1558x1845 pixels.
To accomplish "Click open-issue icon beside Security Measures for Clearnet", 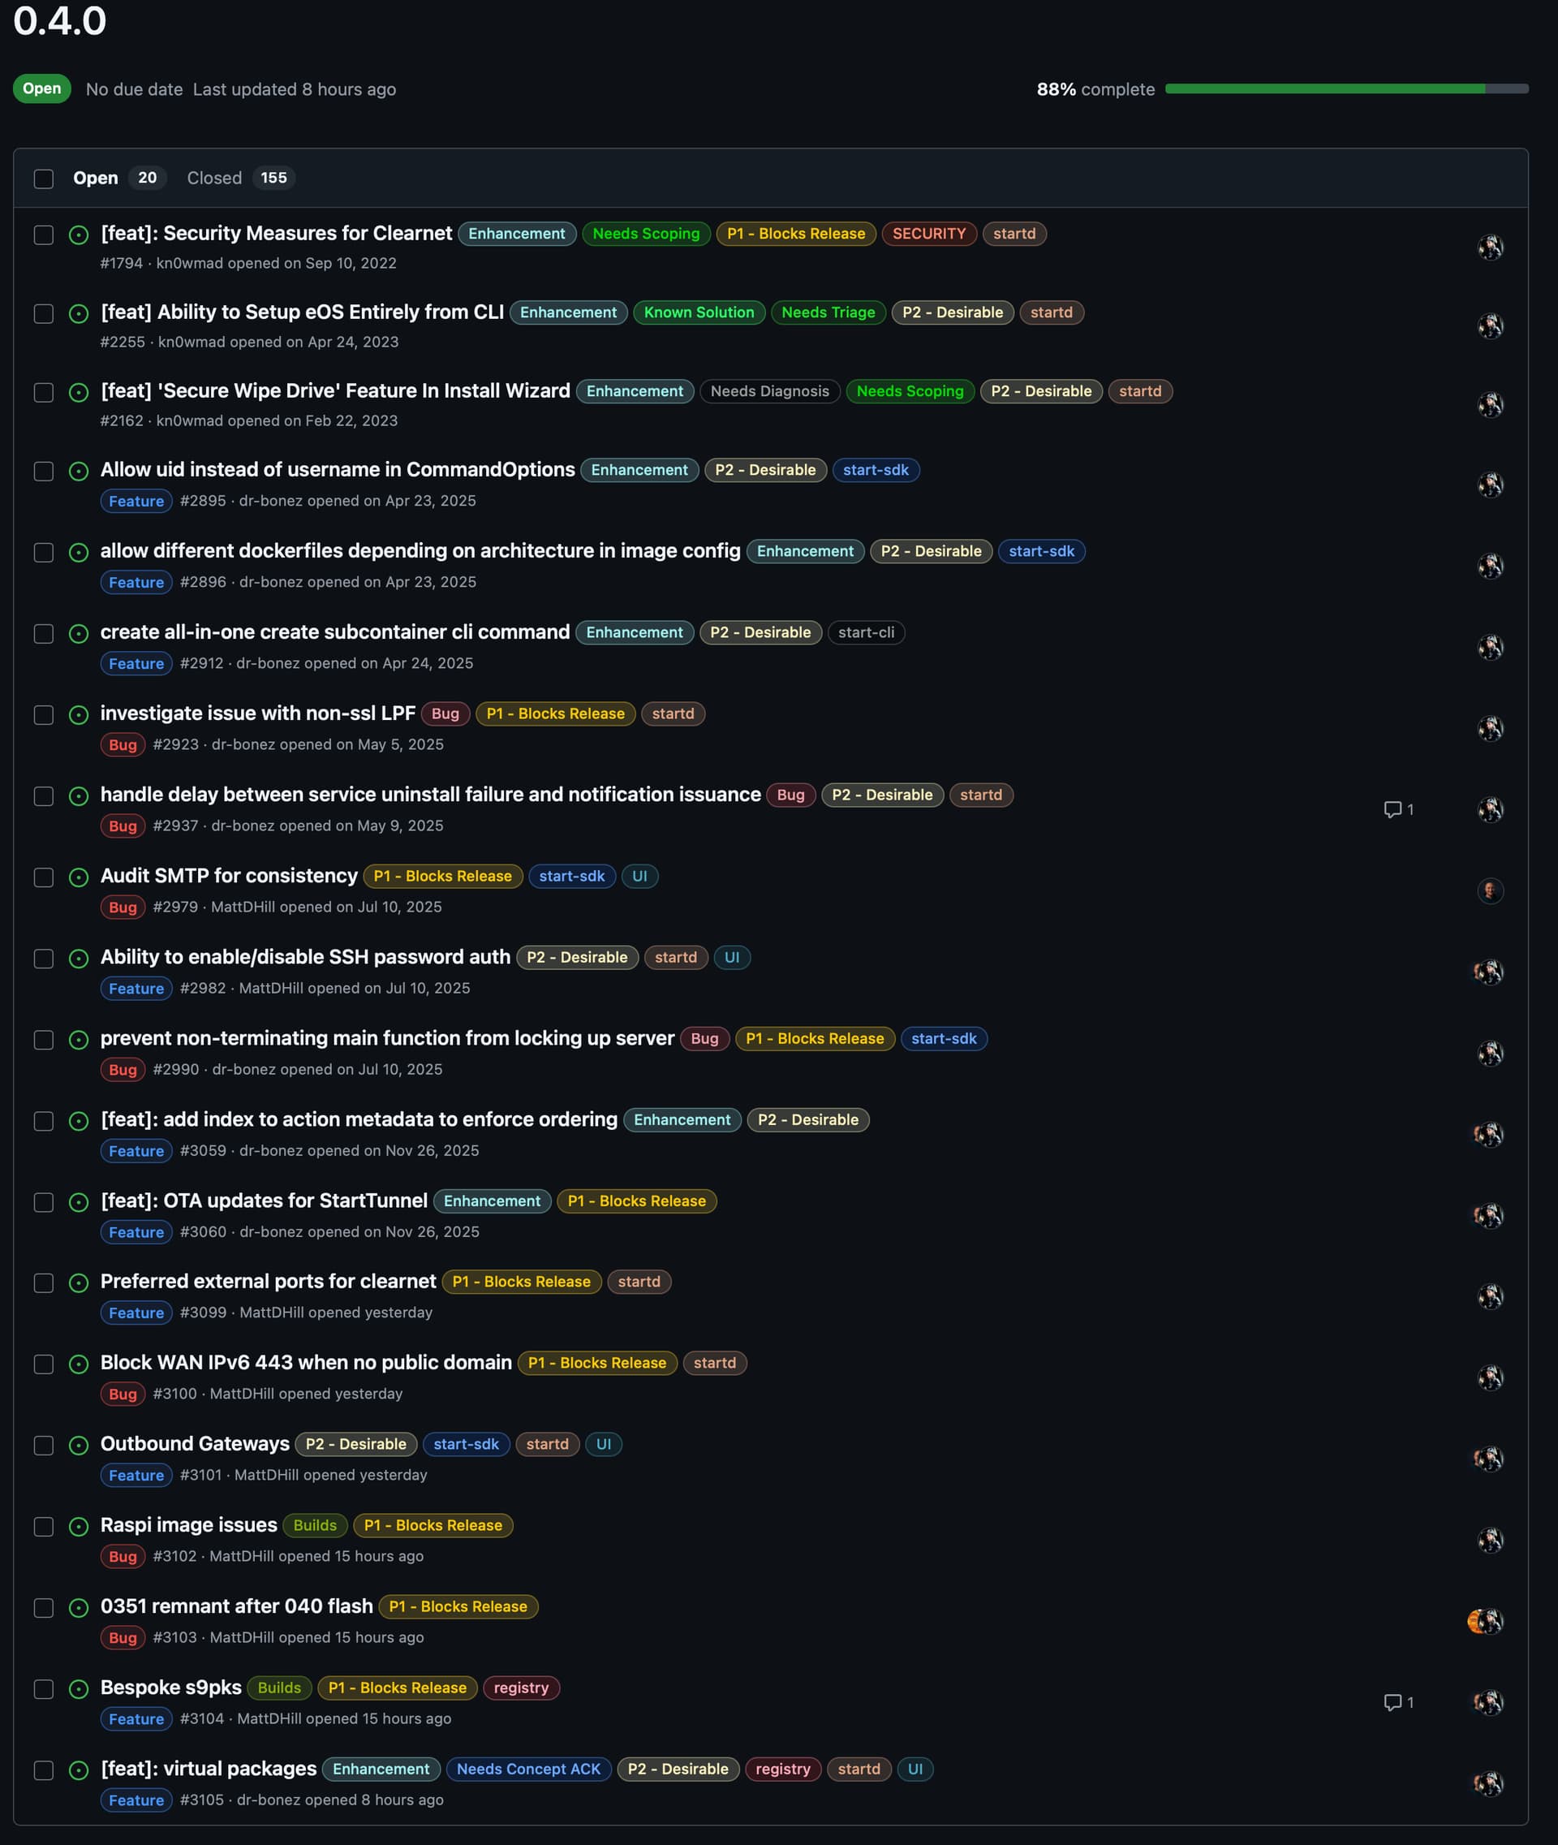I will [79, 235].
